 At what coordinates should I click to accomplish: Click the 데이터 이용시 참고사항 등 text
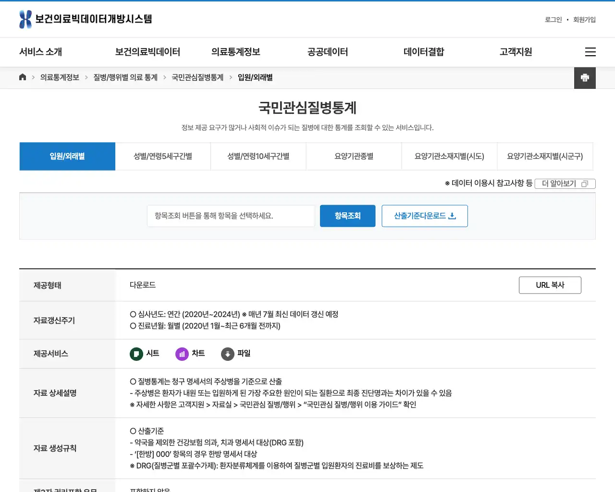tap(489, 183)
